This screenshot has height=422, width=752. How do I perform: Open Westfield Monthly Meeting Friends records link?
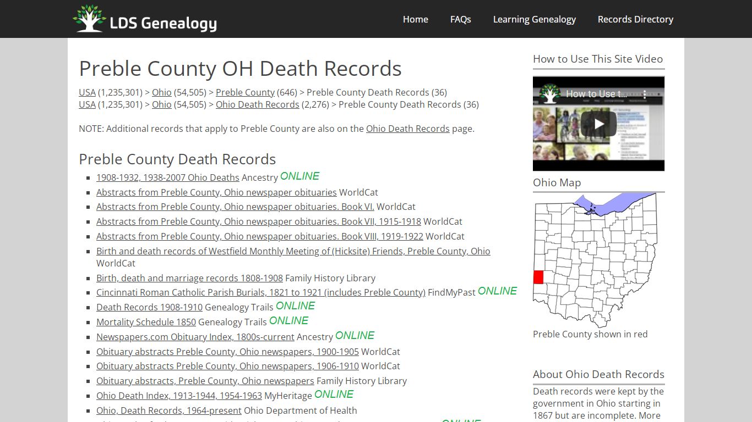(x=293, y=251)
